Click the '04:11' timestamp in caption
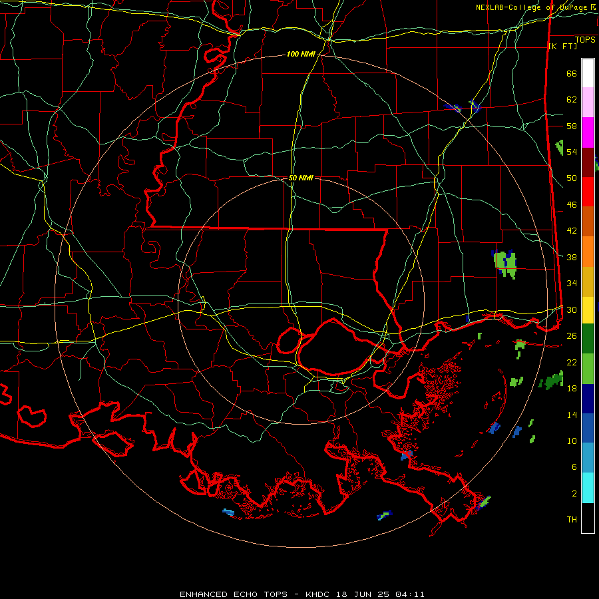Image resolution: width=599 pixels, height=599 pixels. [409, 594]
